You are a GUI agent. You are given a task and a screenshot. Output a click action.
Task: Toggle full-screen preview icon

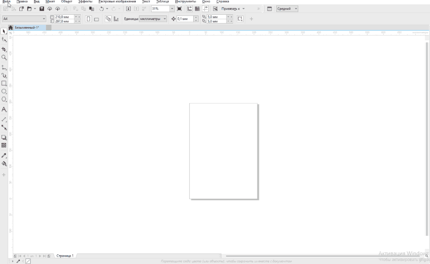click(179, 9)
